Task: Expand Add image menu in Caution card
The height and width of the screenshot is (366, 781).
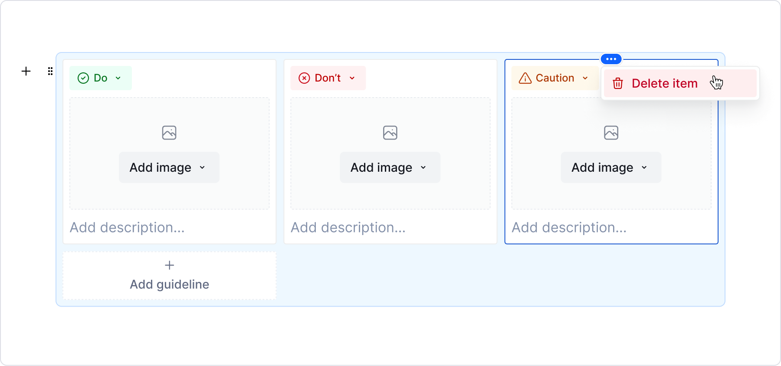Action: [610, 167]
